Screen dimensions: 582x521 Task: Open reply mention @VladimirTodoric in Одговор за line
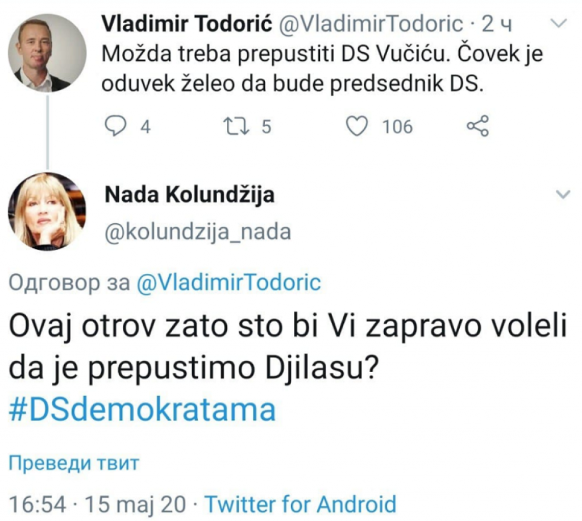click(x=228, y=282)
